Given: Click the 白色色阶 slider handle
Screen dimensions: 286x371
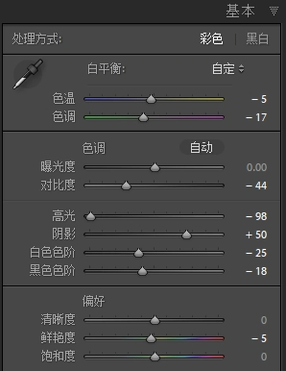Looking at the screenshot, I should (139, 253).
